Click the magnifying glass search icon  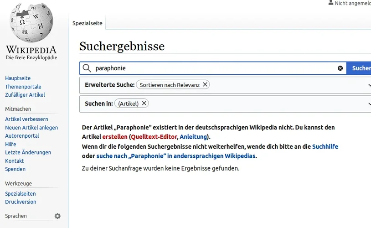(87, 68)
